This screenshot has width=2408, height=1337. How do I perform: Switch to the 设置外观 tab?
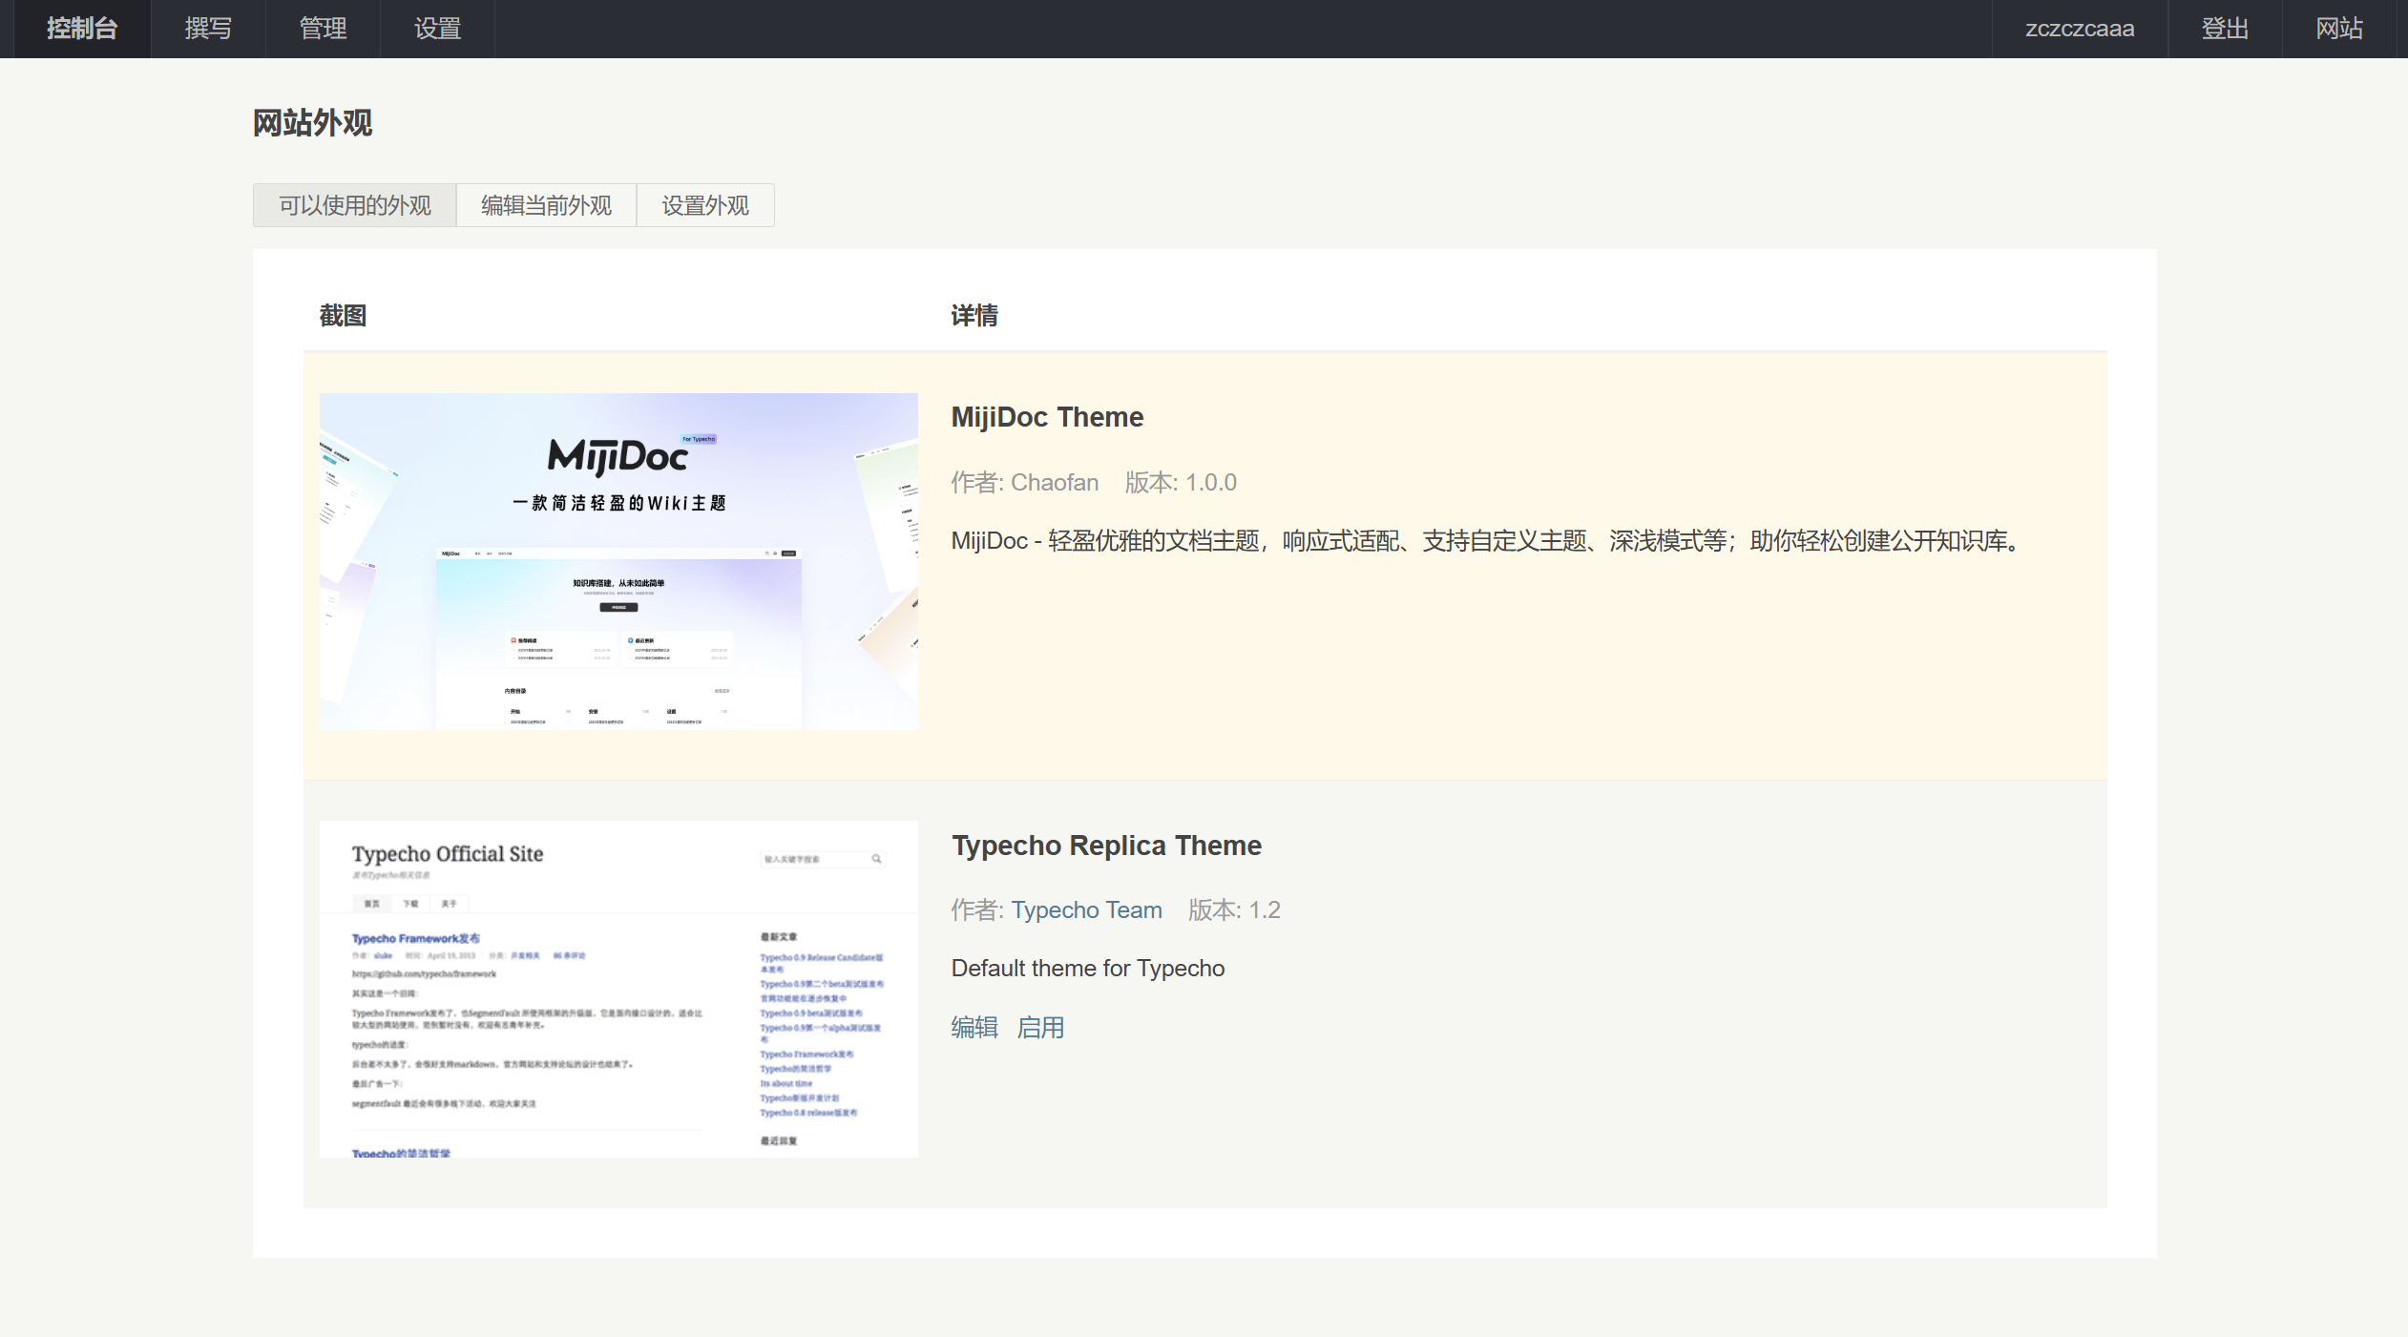(705, 205)
